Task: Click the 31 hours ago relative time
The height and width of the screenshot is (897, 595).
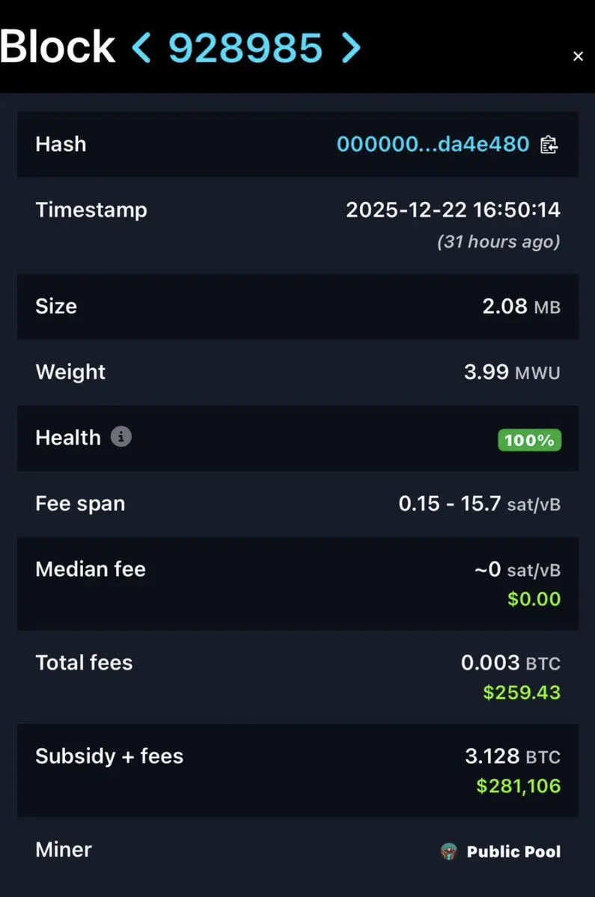Action: coord(498,242)
